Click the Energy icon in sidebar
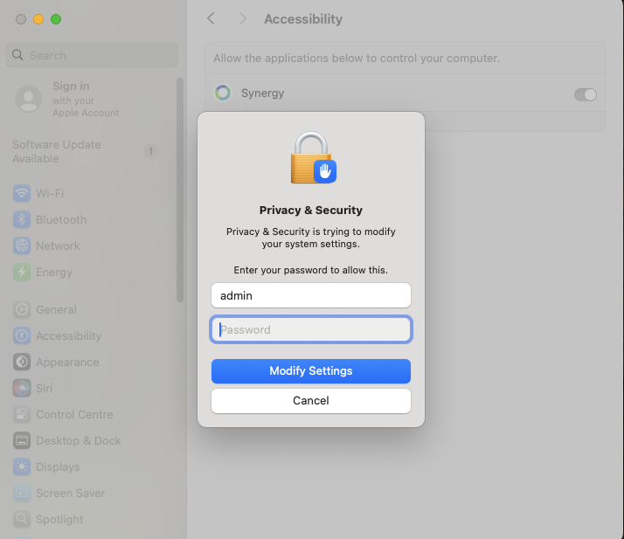 [x=22, y=272]
